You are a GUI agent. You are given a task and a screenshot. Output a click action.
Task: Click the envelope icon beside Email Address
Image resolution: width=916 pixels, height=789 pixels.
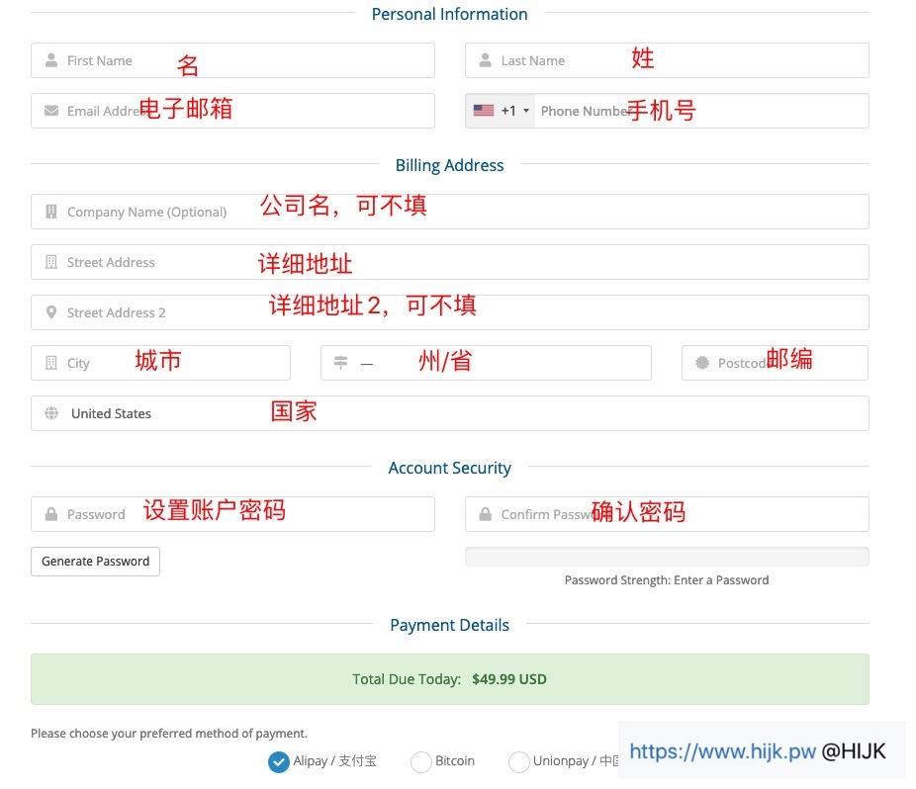[50, 111]
